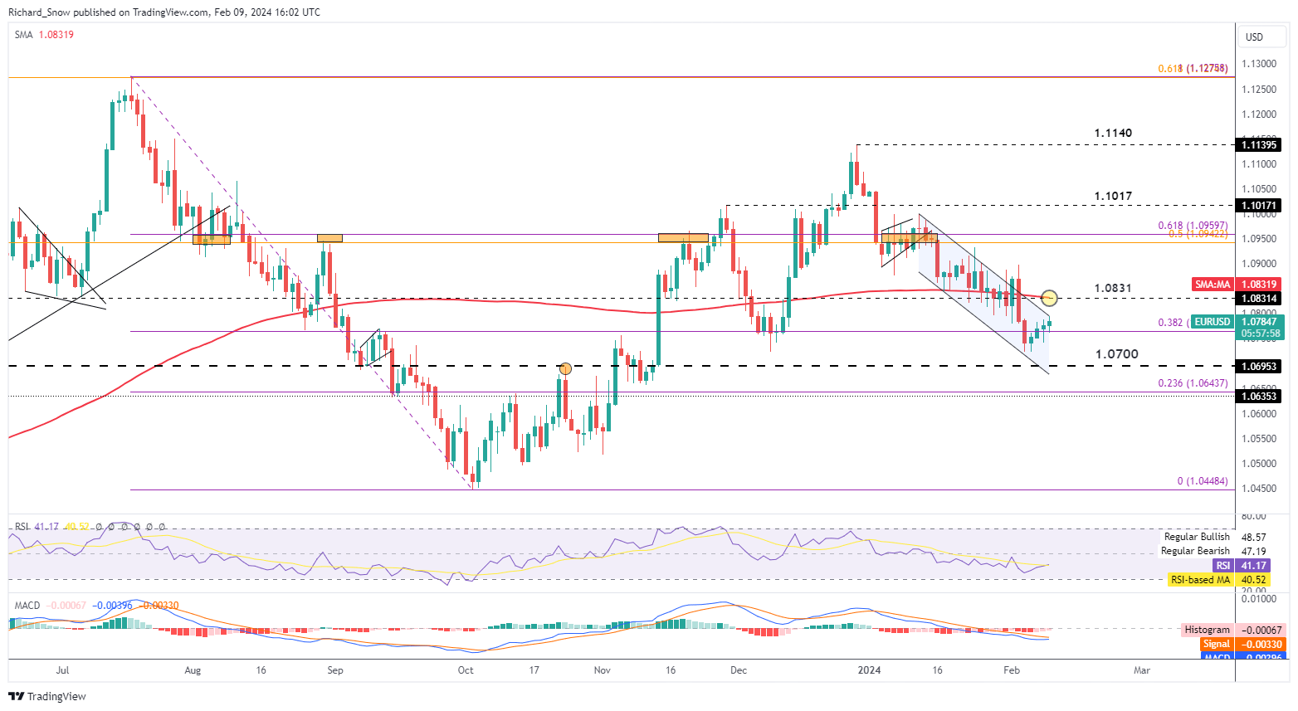
Task: Click the 1.11395 price axis label
Action: (1260, 145)
